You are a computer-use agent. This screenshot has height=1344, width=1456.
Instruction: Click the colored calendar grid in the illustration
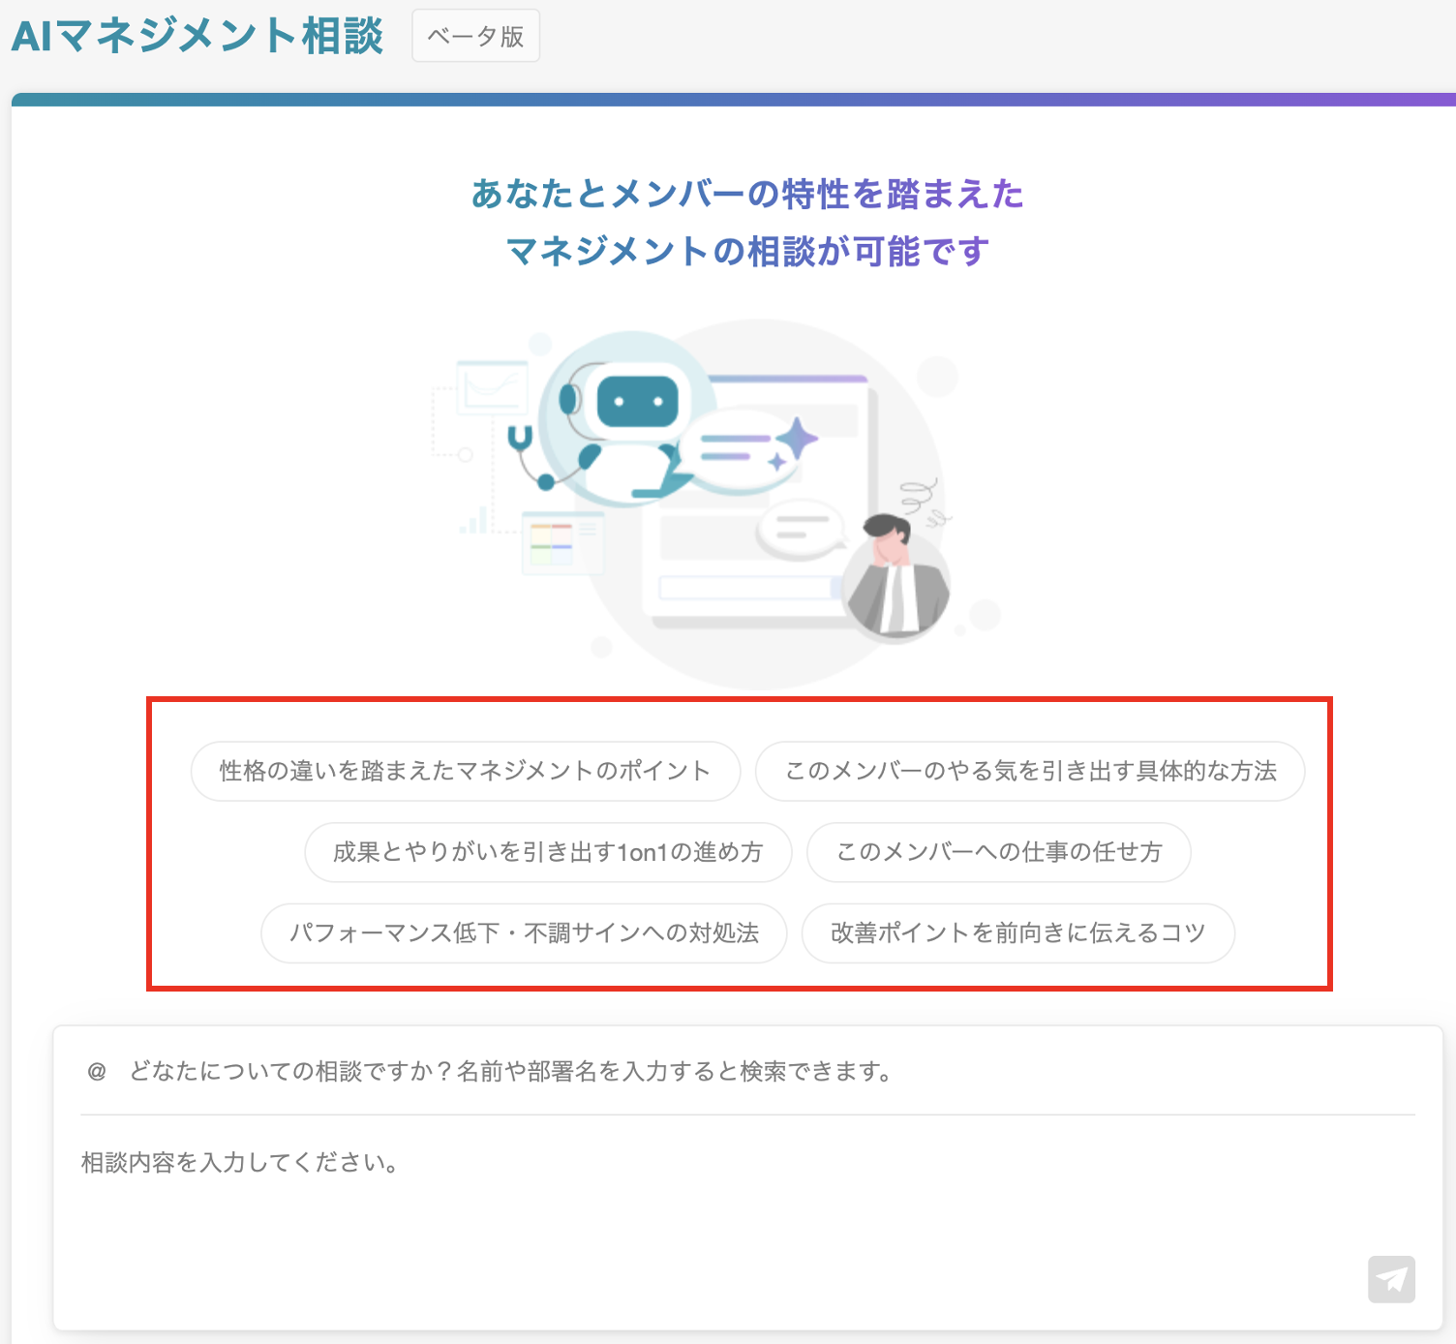[x=552, y=542]
